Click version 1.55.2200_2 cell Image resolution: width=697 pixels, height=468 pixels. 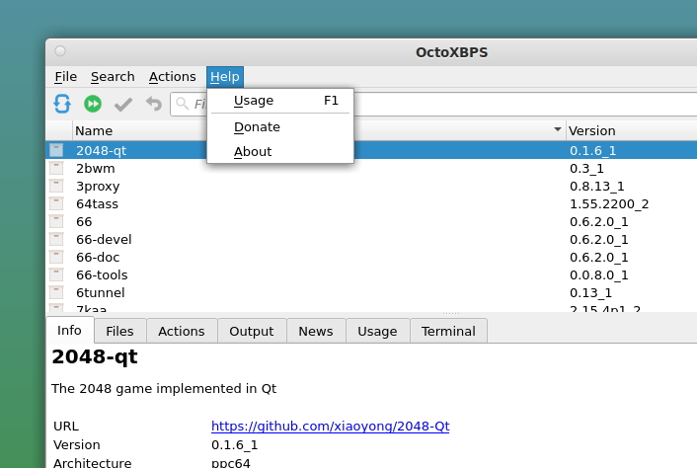click(x=609, y=204)
